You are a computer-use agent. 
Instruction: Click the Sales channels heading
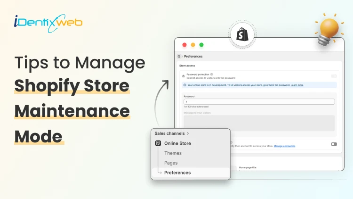coord(169,133)
